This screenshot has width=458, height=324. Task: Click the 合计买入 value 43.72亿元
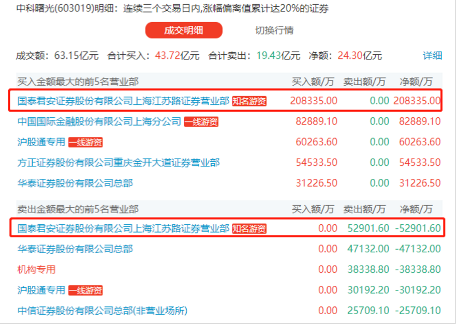pos(178,55)
